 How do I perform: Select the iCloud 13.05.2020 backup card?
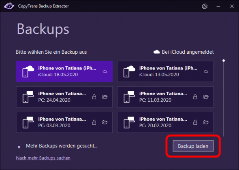click(165, 71)
